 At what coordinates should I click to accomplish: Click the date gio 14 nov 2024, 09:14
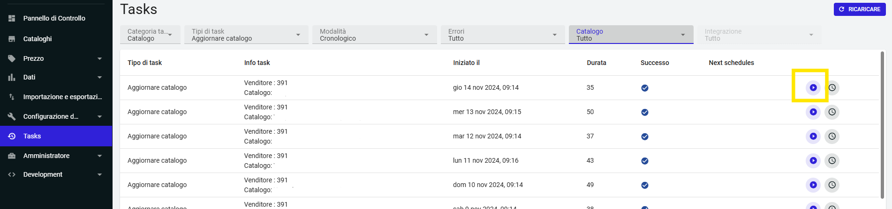[486, 87]
